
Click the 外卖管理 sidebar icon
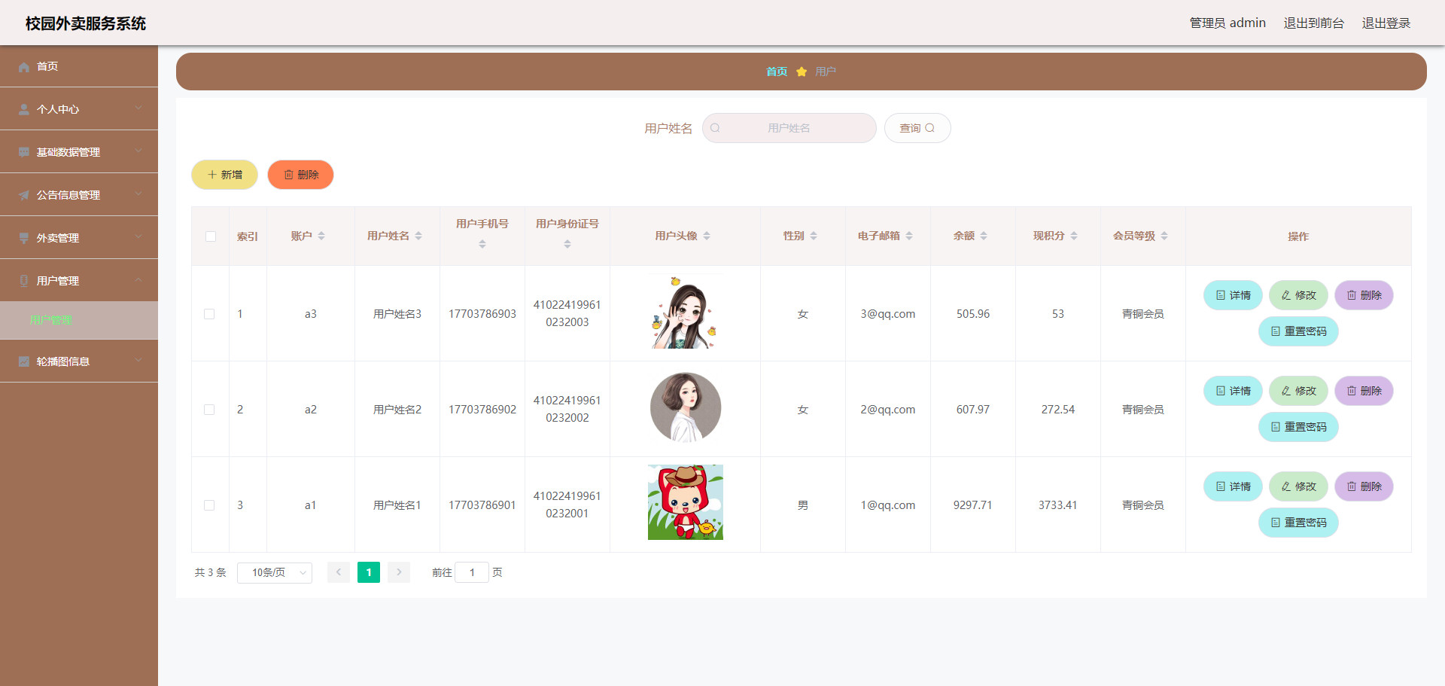pyautogui.click(x=24, y=239)
